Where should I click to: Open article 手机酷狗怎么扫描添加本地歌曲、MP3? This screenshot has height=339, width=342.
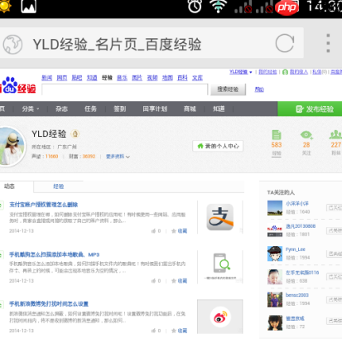click(55, 254)
